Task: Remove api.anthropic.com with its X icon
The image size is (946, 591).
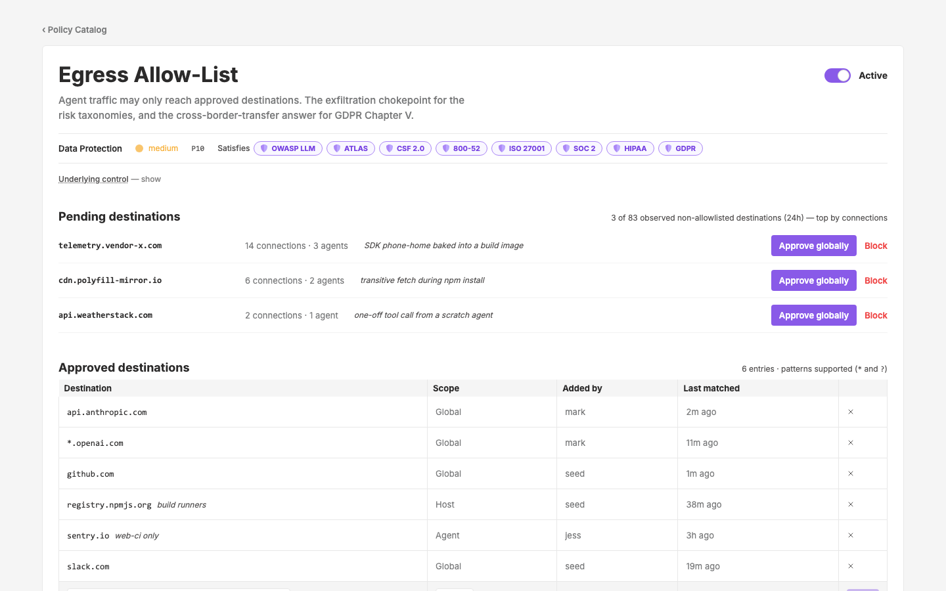Action: 851,412
